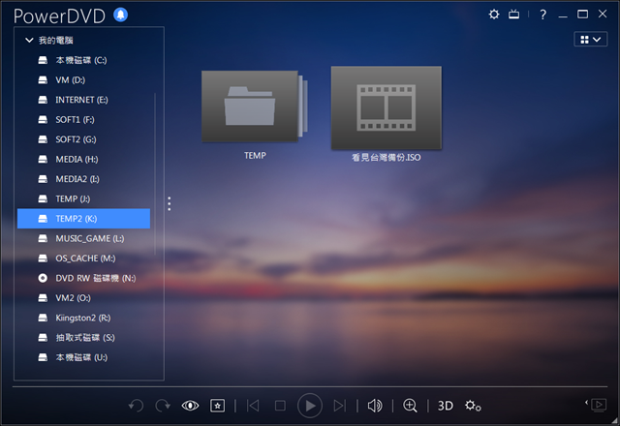The image size is (620, 426).
Task: Click the sidebar splitter dots handle
Action: pyautogui.click(x=170, y=203)
